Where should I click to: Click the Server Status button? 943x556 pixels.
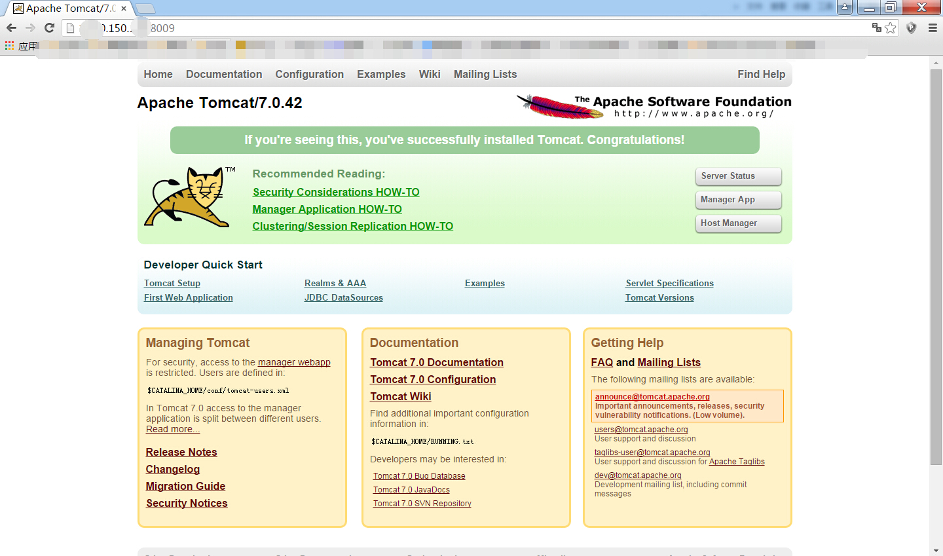click(738, 176)
